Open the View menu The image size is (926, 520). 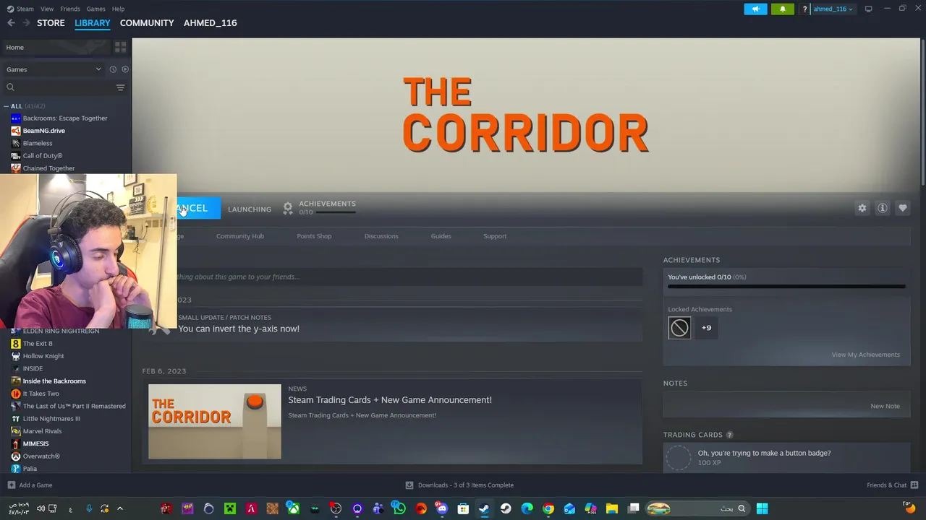tap(47, 9)
